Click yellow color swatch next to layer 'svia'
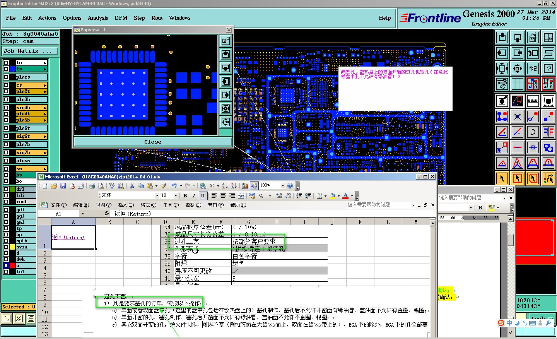 tap(12, 247)
